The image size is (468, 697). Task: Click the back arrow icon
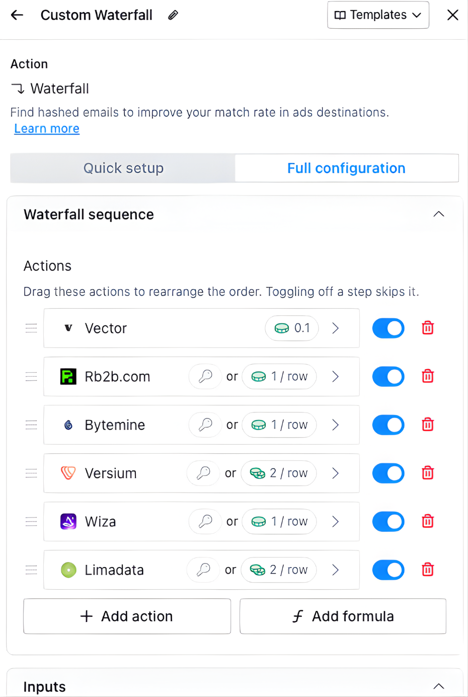17,15
